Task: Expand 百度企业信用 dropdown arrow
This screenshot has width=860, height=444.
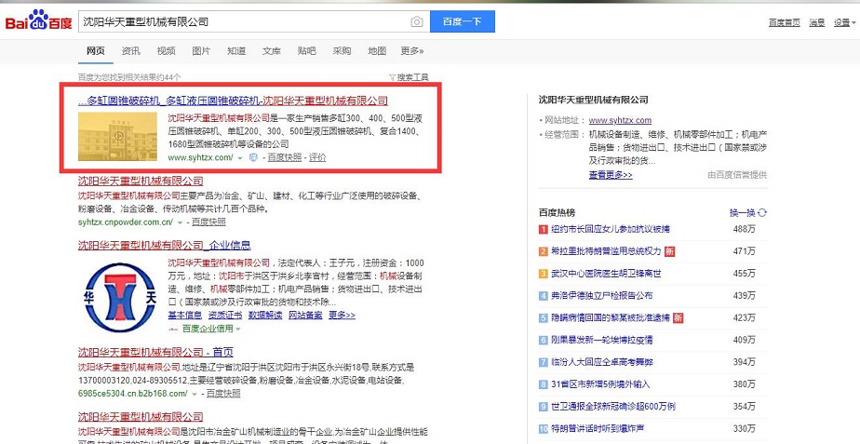Action: [238, 329]
